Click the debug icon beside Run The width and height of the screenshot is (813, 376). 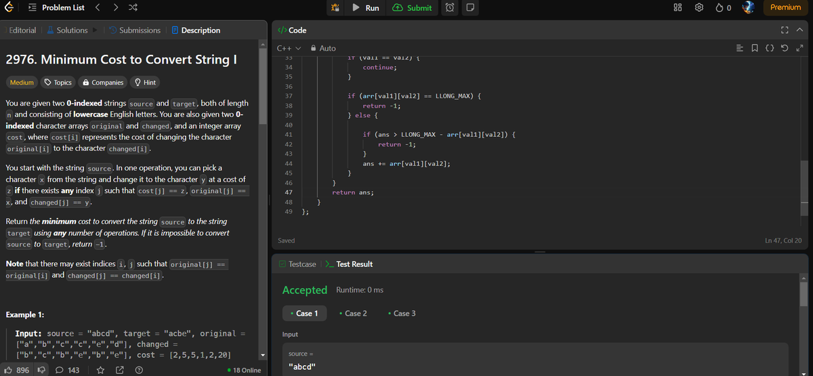tap(335, 8)
